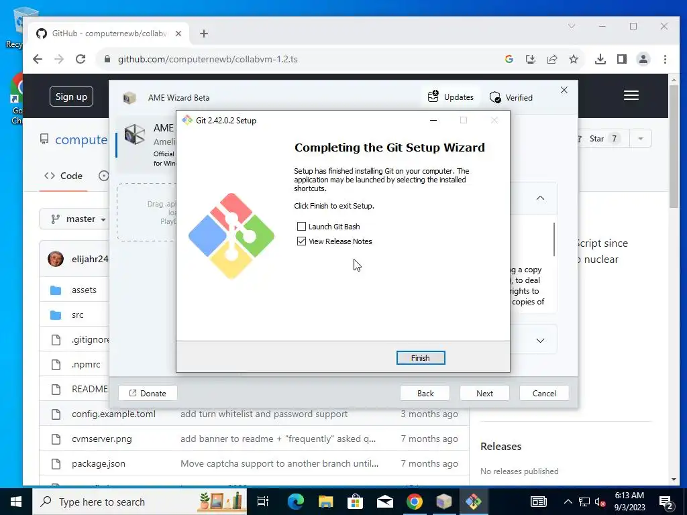Screen dimensions: 687x515
Task: Click Finish in Git Setup wizard
Action: pos(421,358)
